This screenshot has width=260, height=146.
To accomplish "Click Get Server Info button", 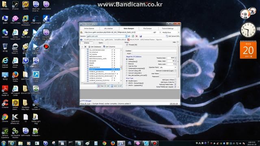I will coord(173,36).
